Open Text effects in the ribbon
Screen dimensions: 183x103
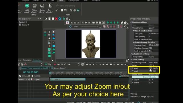click(49, 8)
